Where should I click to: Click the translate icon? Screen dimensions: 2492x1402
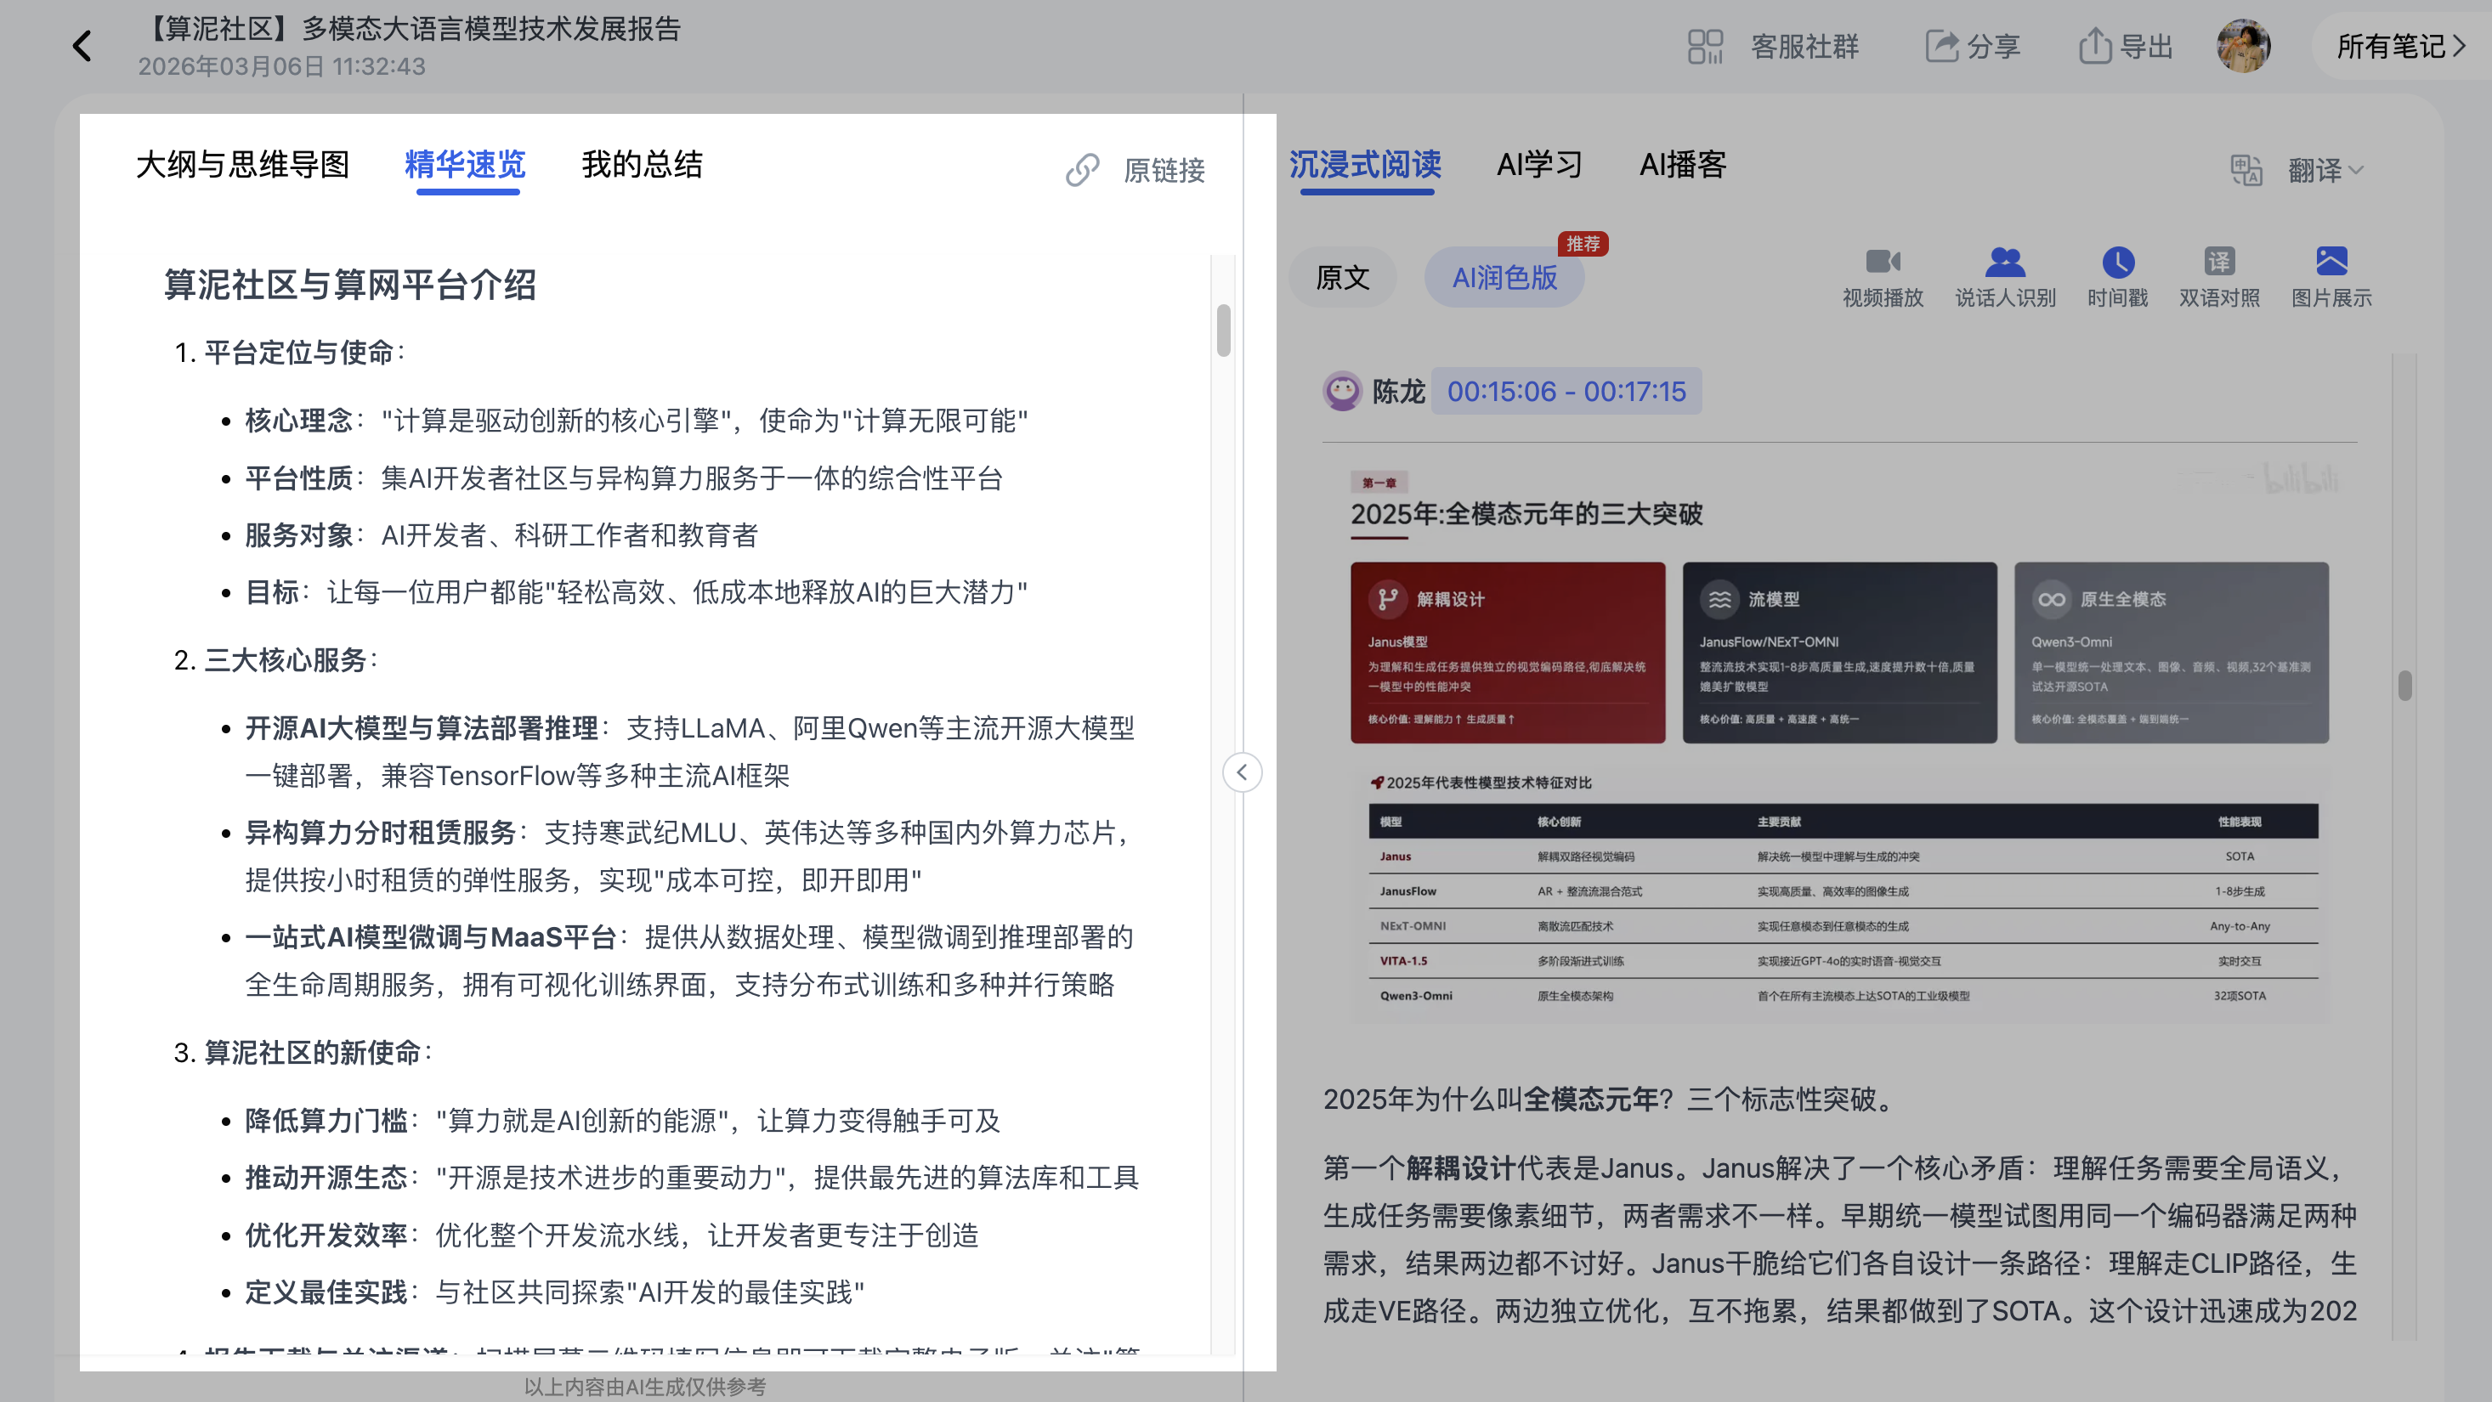click(2246, 170)
